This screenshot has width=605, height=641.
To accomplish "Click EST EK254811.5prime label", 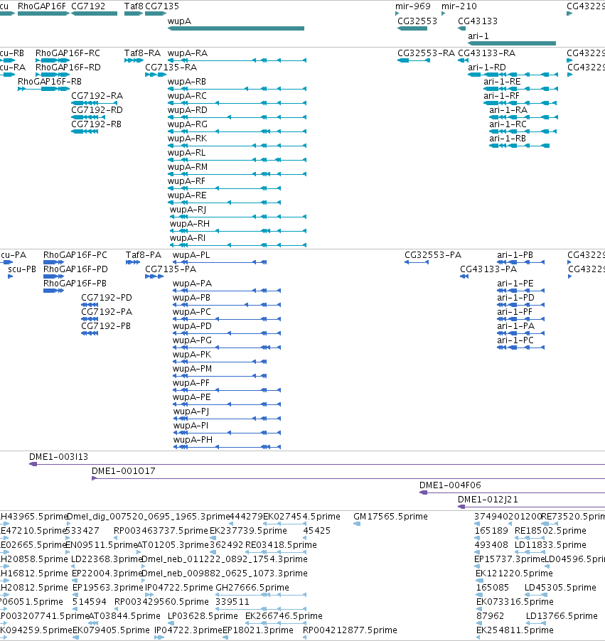I will [515, 630].
